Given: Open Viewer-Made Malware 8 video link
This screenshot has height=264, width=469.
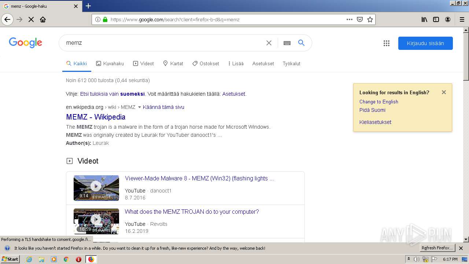Looking at the screenshot, I should [x=199, y=179].
